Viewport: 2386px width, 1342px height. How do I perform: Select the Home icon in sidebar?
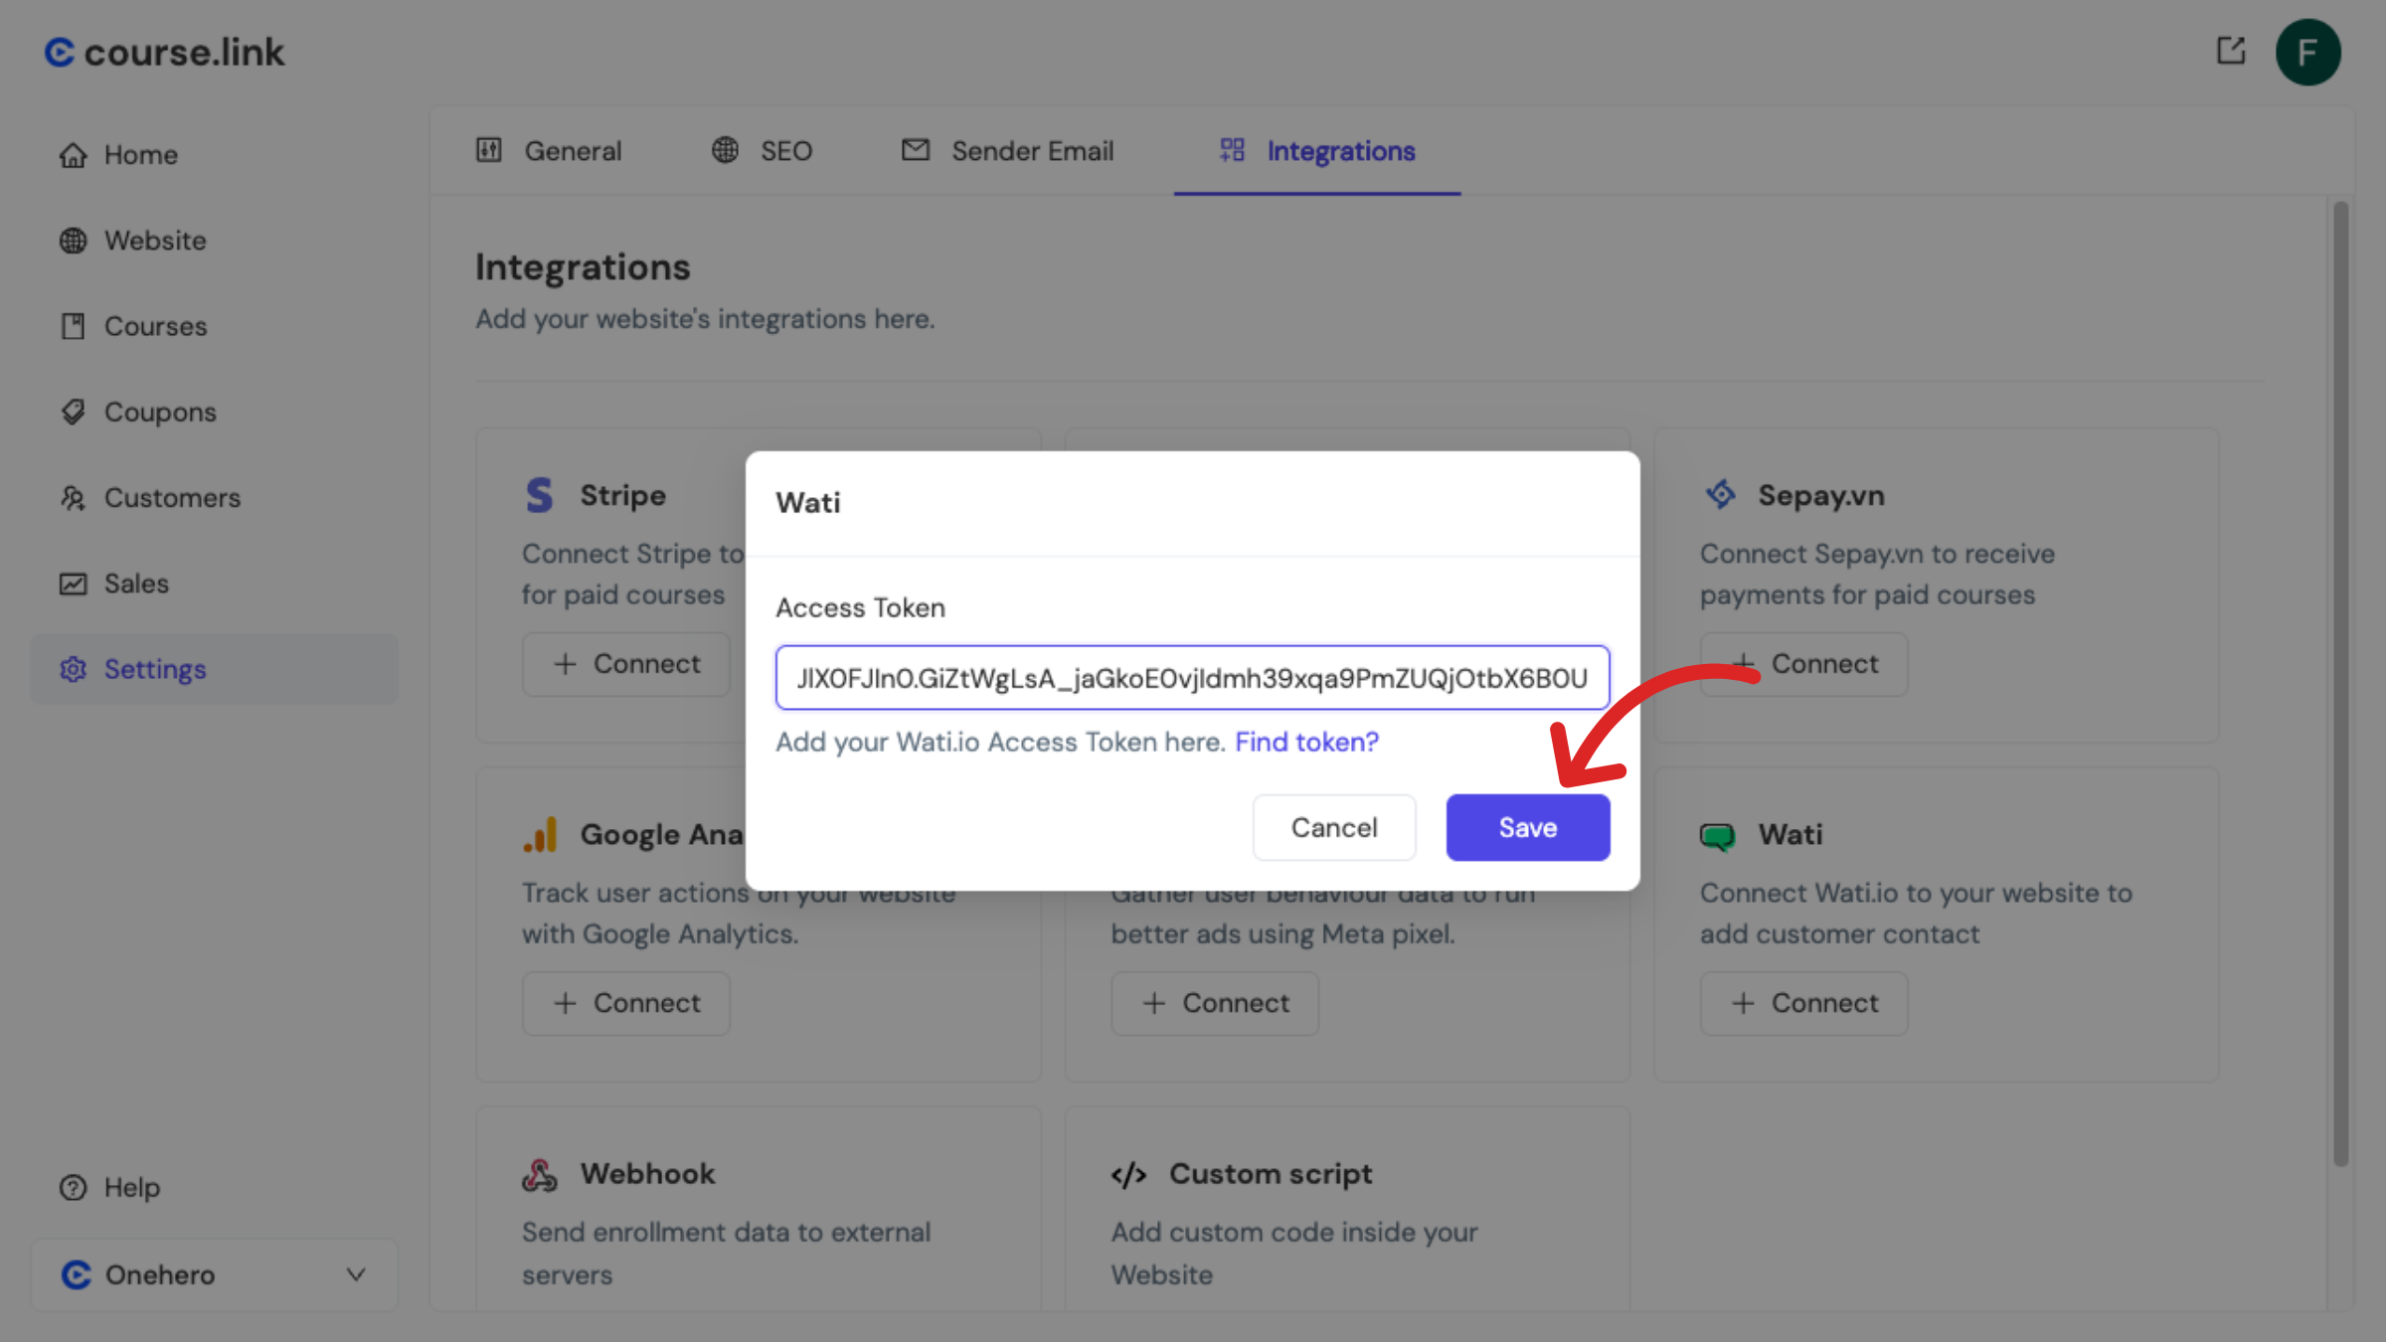73,154
